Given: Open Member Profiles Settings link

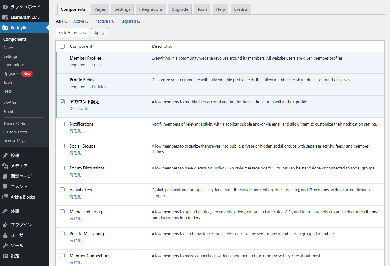Looking at the screenshot, I should pyautogui.click(x=95, y=65).
